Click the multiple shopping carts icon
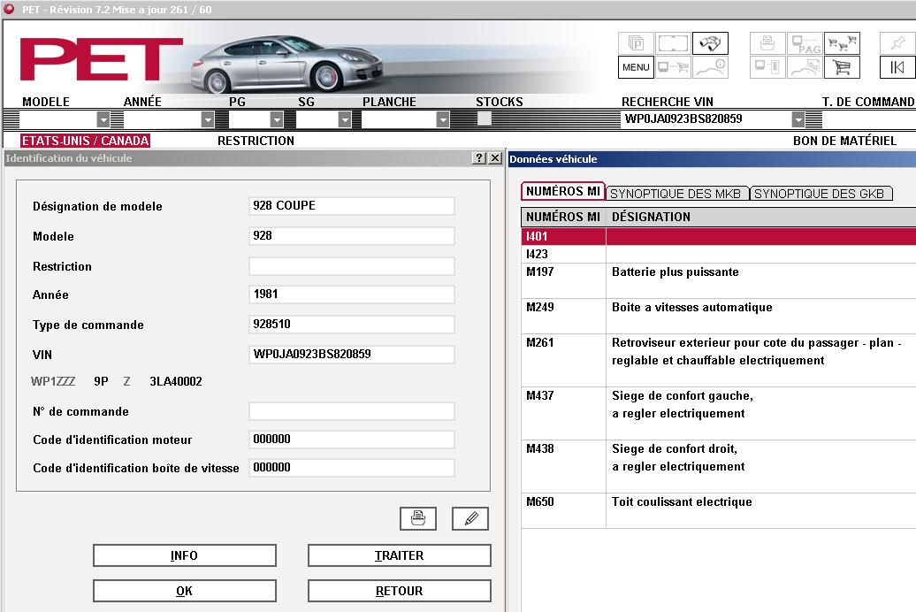This screenshot has height=612, width=916. 842,43
